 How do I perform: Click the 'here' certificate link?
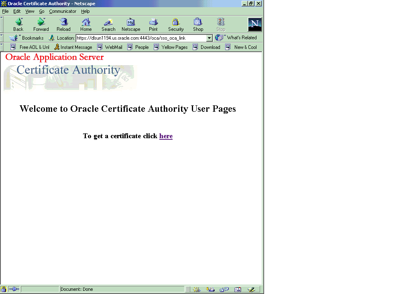[166, 136]
